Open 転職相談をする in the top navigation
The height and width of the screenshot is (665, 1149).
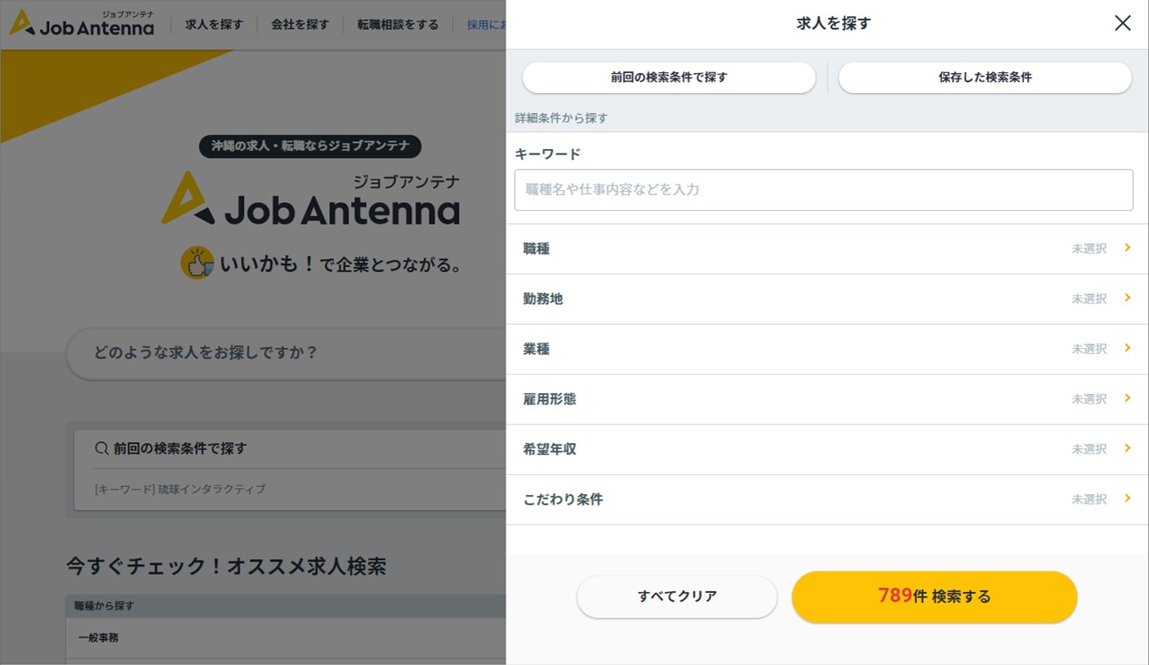(398, 25)
